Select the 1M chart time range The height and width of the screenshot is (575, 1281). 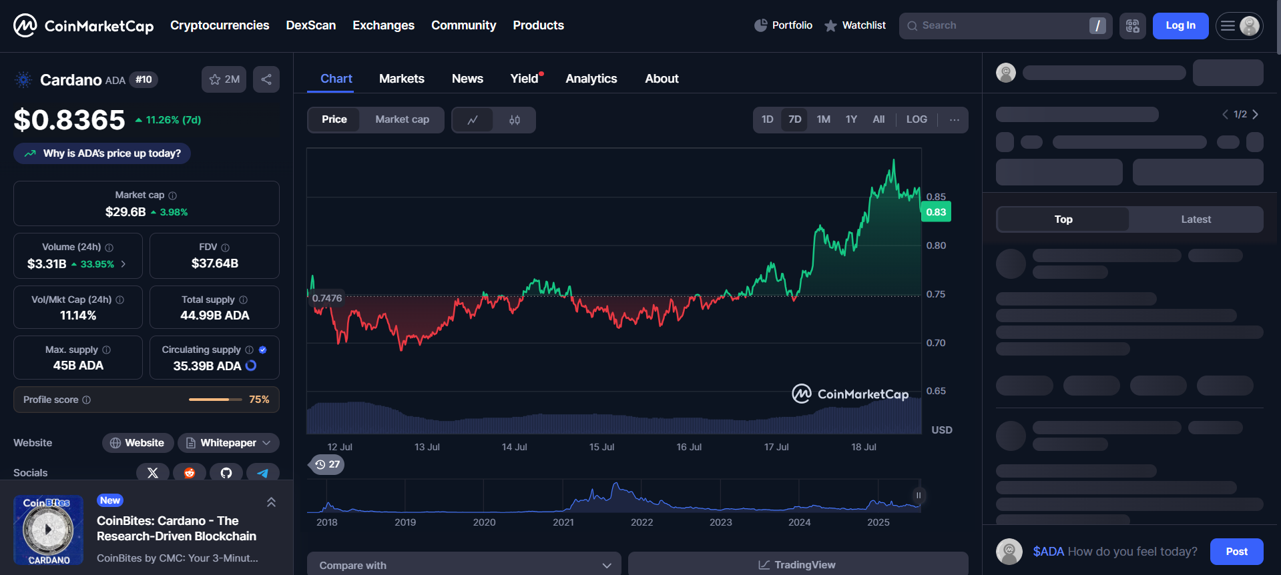point(824,119)
